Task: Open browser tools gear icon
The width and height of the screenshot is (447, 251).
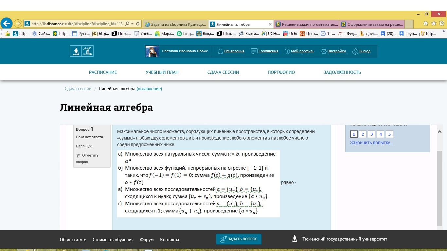Action: [441, 24]
